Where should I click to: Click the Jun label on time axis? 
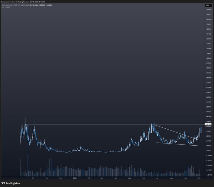pos(144,178)
